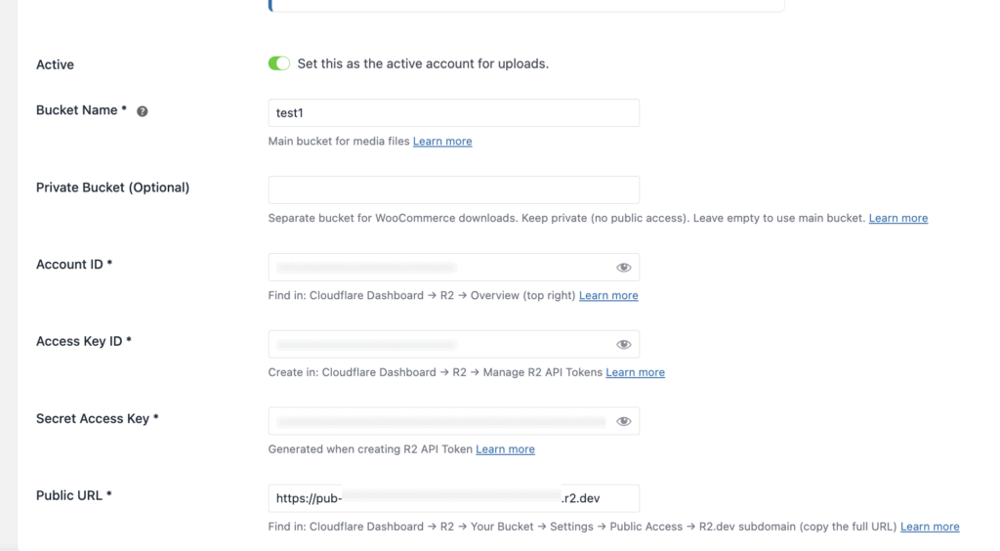Open Learn more for main bucket
The width and height of the screenshot is (1000, 551).
(442, 142)
